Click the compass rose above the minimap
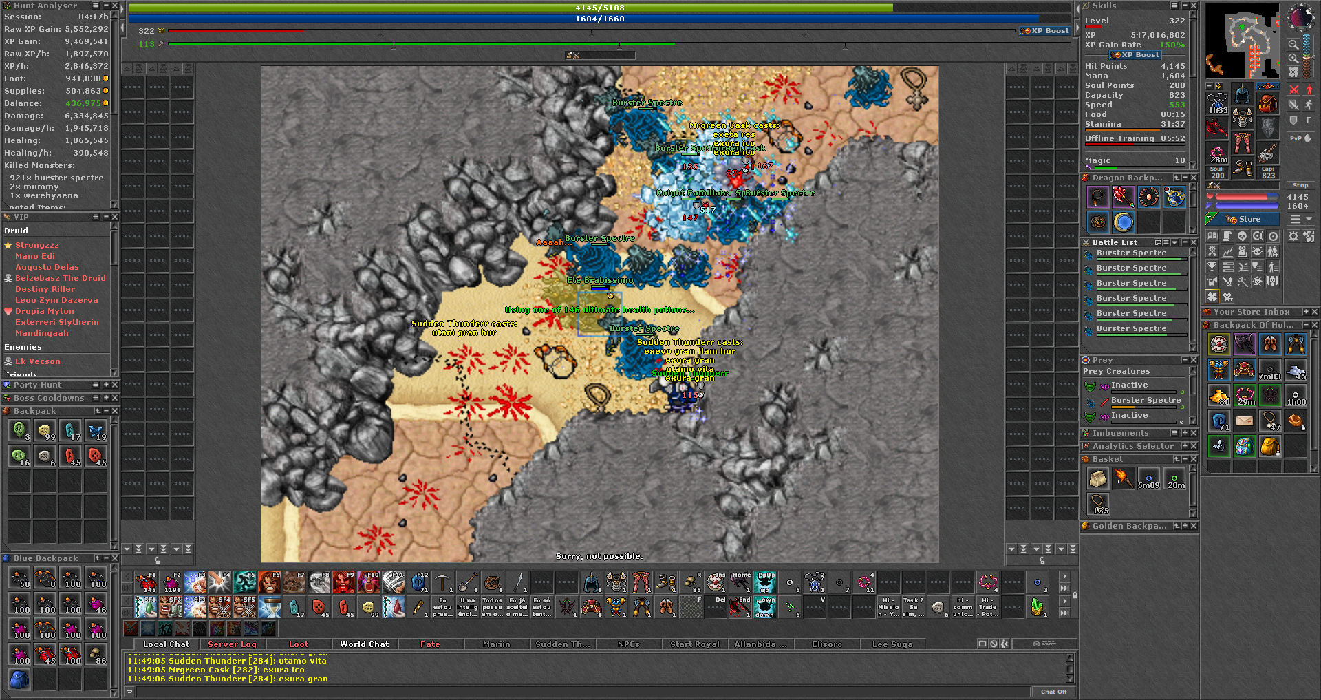The image size is (1321, 700). [1300, 19]
